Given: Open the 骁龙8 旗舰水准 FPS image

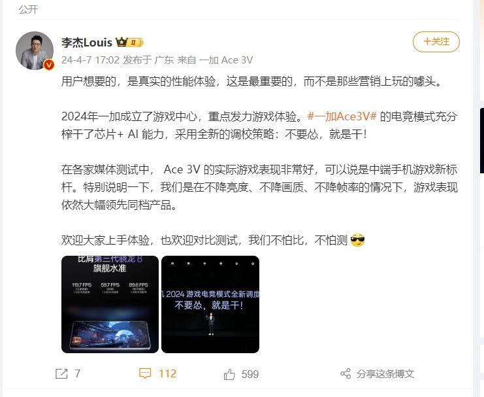Looking at the screenshot, I should [110, 304].
